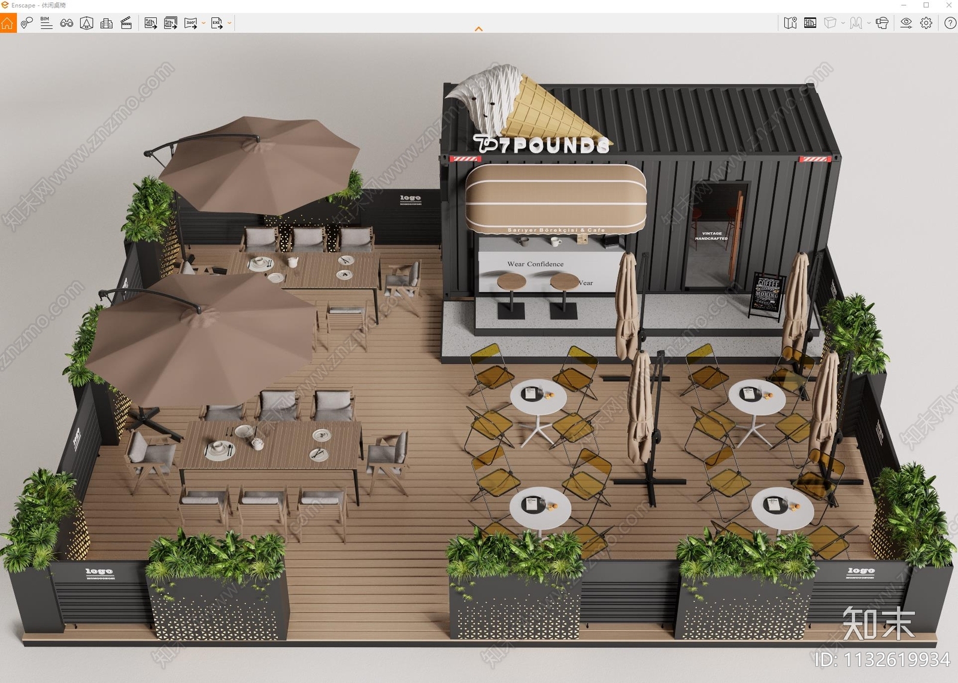
Task: Open Visual Settings eye icon
Action: pyautogui.click(x=907, y=23)
